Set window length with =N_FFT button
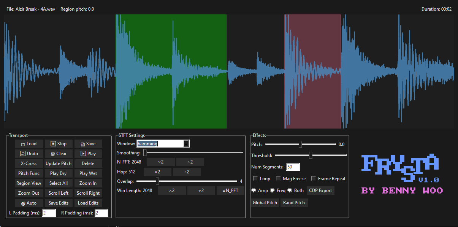Image resolution: width=458 pixels, height=227 pixels. pos(230,190)
